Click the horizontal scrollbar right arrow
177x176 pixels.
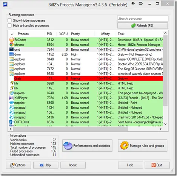tap(161, 129)
